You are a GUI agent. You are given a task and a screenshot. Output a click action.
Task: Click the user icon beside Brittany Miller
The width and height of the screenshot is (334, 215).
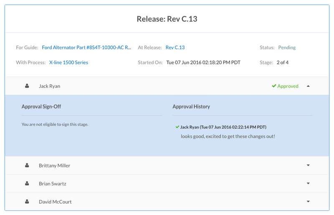[27, 165]
